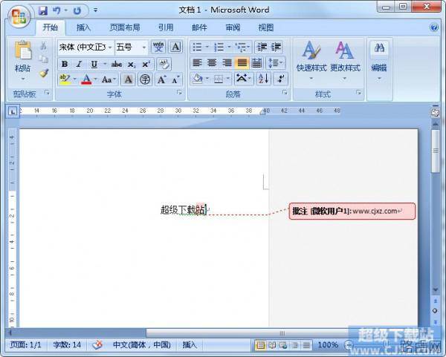Viewport: 446px width, 357px height.
Task: Open line spacing dropdown
Action: (x=275, y=63)
